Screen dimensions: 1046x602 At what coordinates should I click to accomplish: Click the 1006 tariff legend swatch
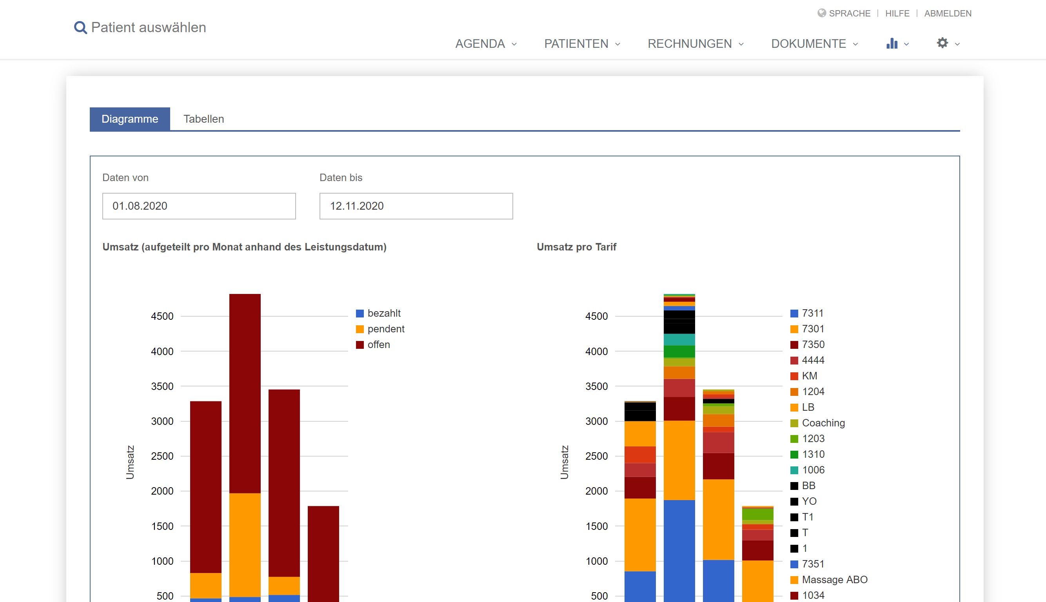click(794, 470)
